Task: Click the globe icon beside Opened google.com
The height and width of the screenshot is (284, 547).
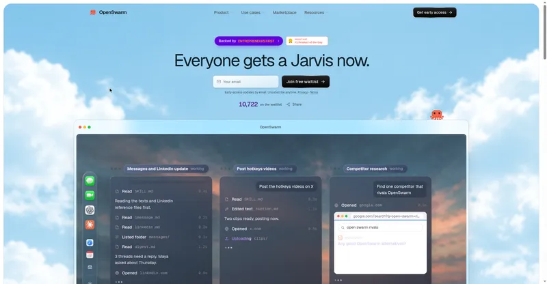Action: coord(336,205)
